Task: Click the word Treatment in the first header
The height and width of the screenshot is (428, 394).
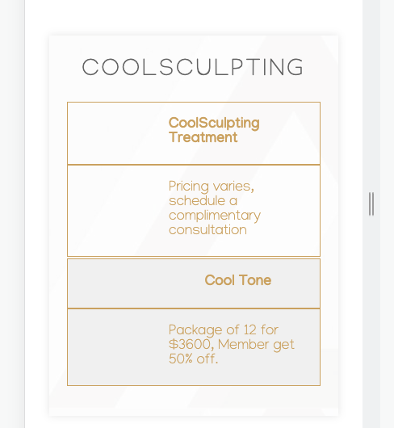Action: coord(203,137)
